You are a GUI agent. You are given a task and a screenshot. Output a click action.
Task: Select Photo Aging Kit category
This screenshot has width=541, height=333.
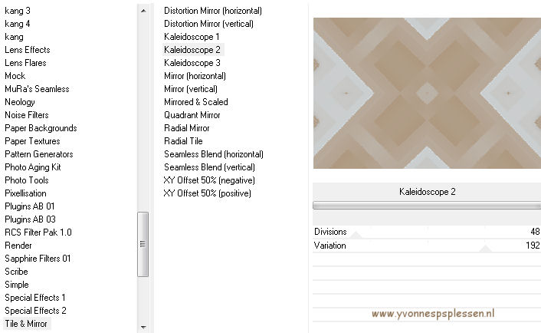33,167
